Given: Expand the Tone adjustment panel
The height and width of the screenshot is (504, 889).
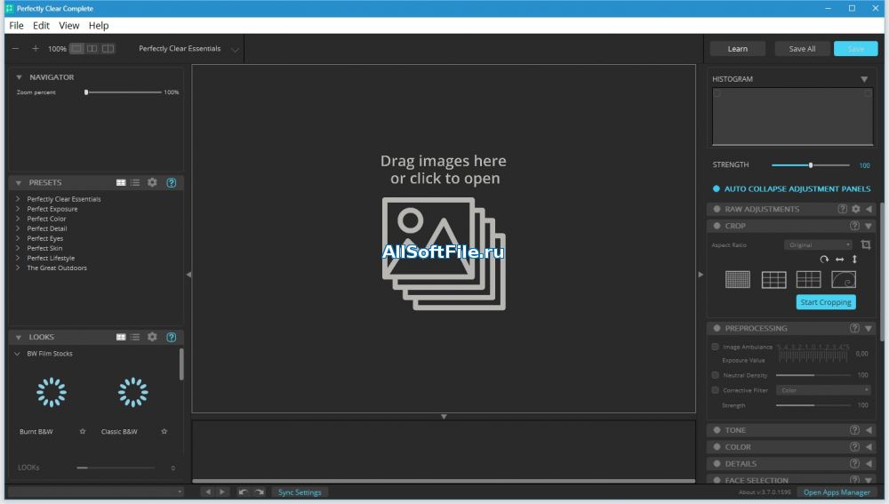Looking at the screenshot, I should click(x=869, y=430).
